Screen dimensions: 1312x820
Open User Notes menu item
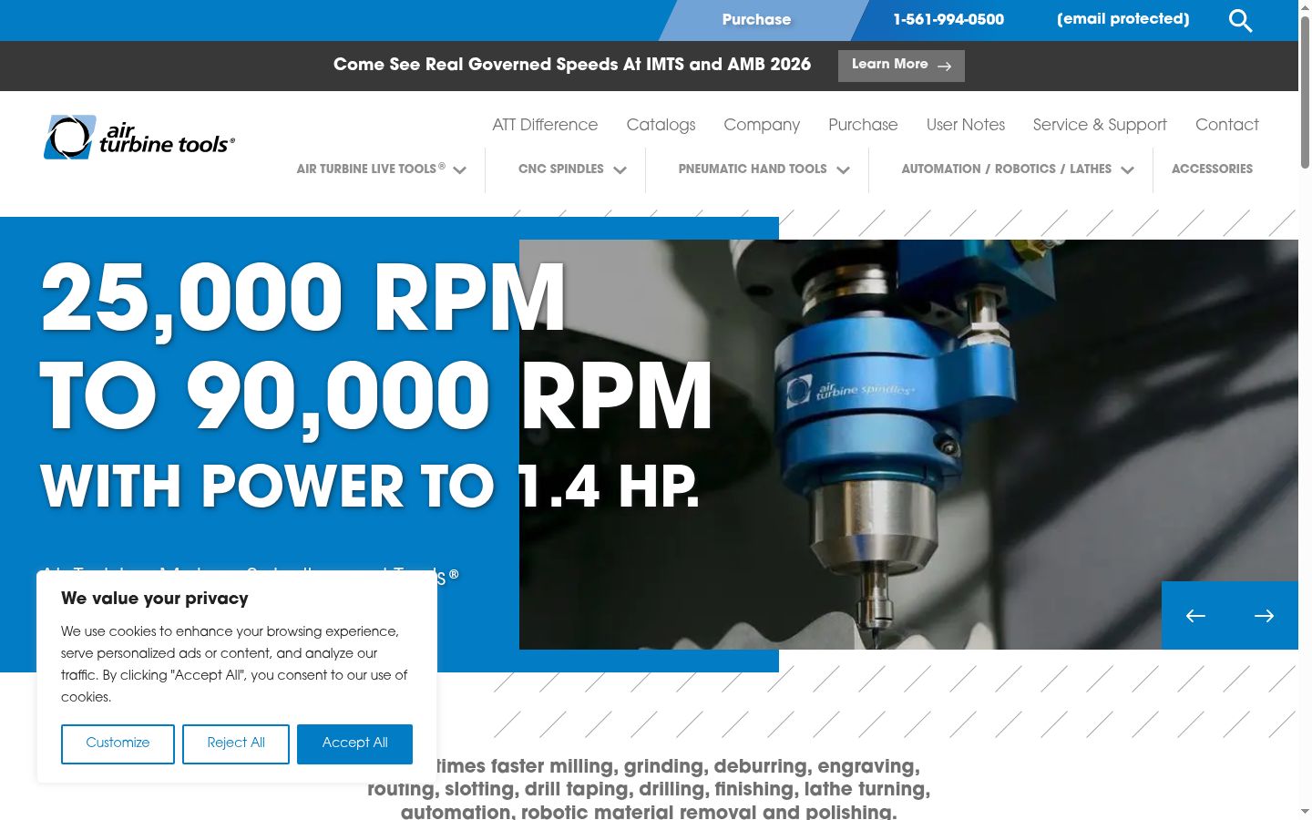pyautogui.click(x=966, y=125)
